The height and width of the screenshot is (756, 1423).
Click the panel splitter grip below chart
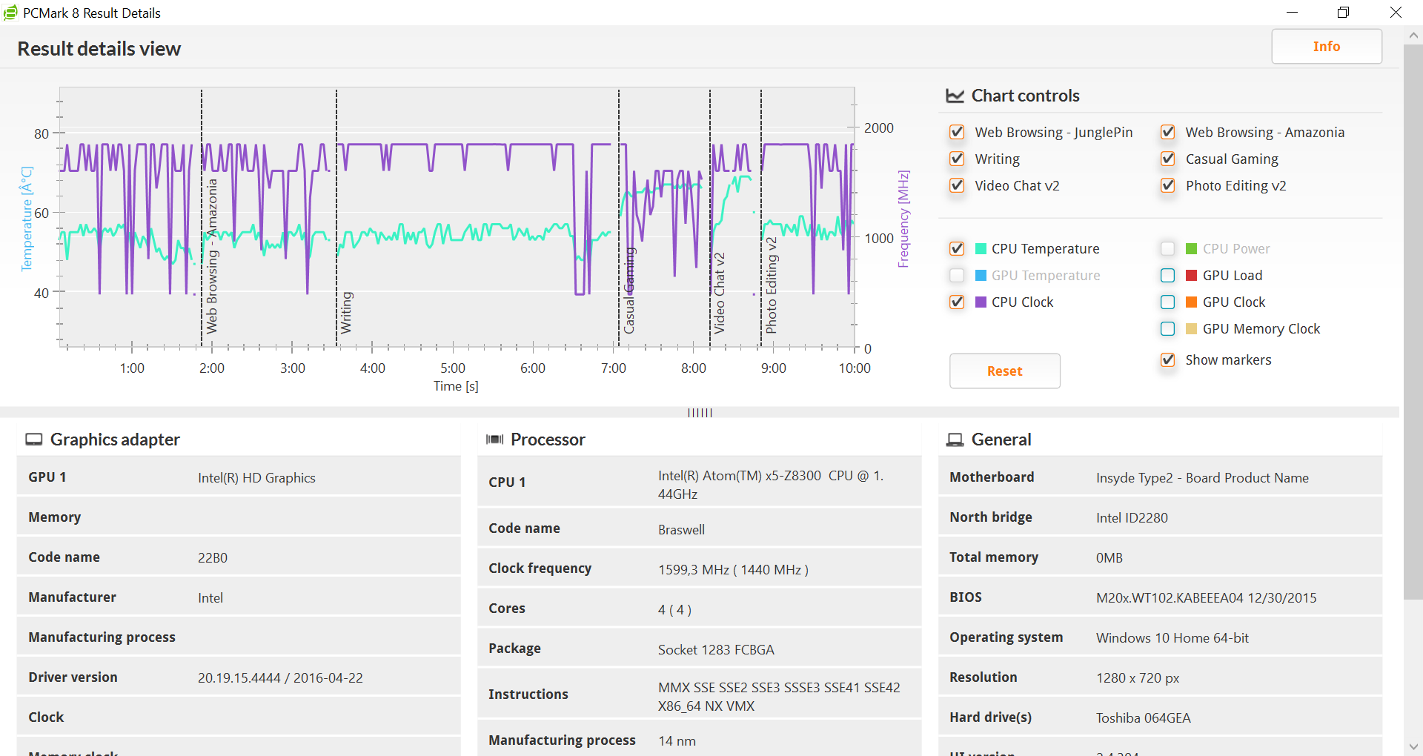700,413
